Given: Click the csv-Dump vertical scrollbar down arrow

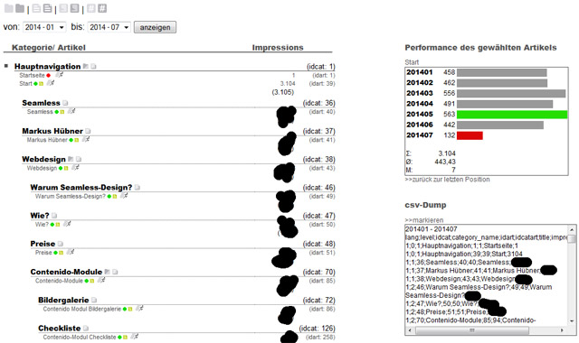Looking at the screenshot, I should click(x=573, y=321).
